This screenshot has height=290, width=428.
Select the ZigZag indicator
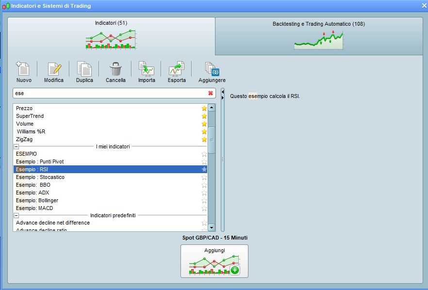[110, 139]
